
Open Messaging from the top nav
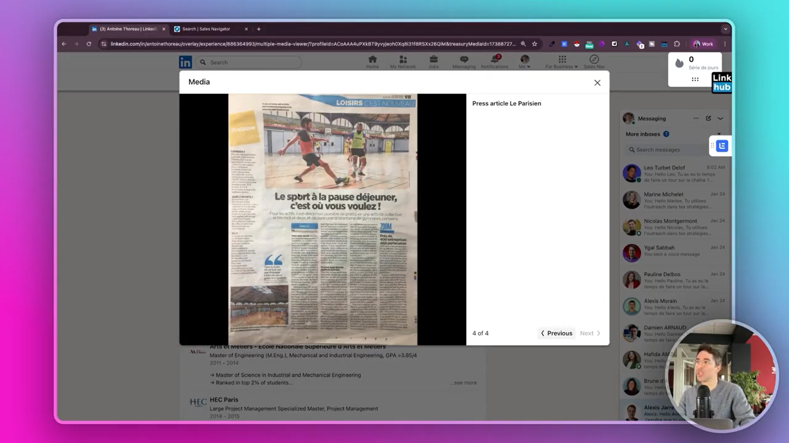click(464, 62)
